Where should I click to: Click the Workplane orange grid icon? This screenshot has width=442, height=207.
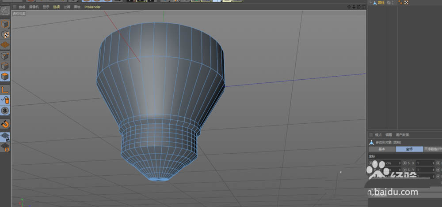(x=5, y=45)
